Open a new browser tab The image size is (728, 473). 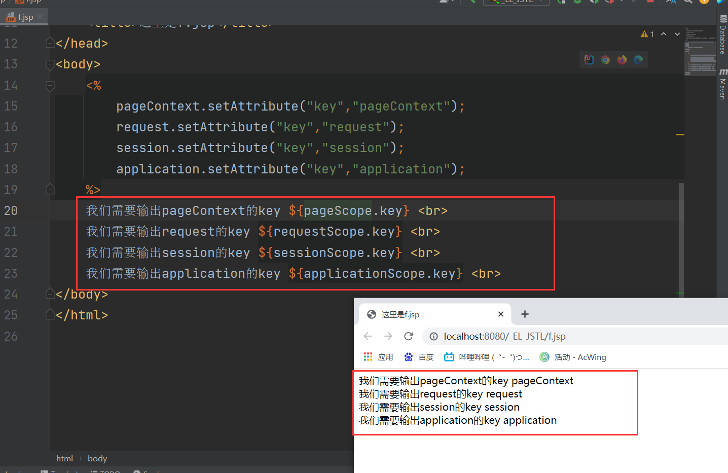tap(525, 314)
